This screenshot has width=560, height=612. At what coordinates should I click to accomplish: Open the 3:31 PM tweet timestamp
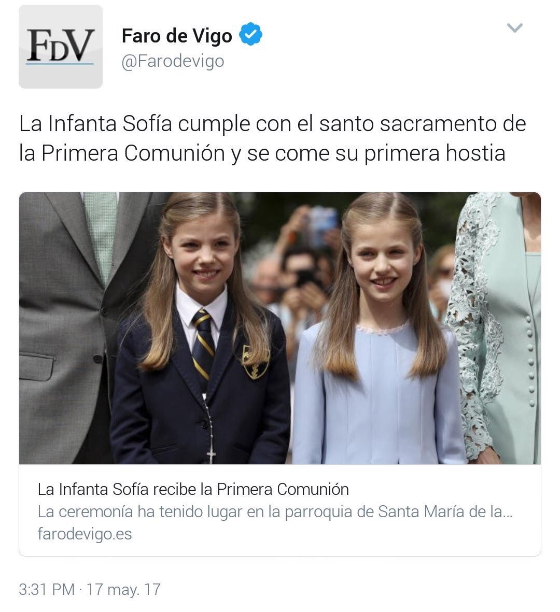click(47, 589)
